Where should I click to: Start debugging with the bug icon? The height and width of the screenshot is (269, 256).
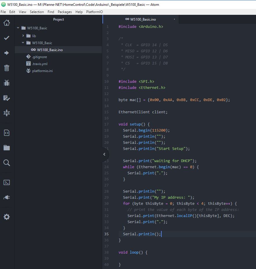(7, 83)
